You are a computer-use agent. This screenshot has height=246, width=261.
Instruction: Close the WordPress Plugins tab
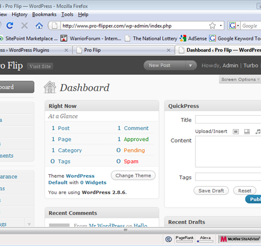click(66, 50)
